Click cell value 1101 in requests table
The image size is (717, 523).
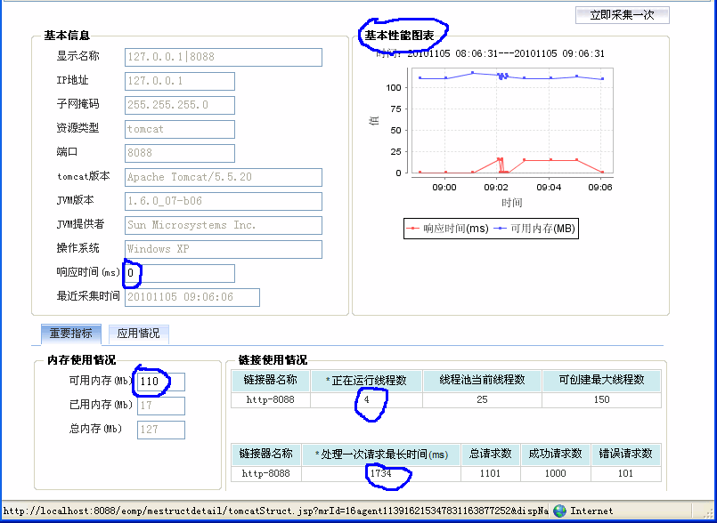[490, 474]
